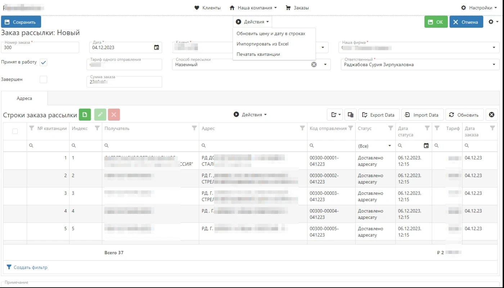This screenshot has width=504, height=288.
Task: Open filter icon of Получатель column
Action: pos(194,128)
